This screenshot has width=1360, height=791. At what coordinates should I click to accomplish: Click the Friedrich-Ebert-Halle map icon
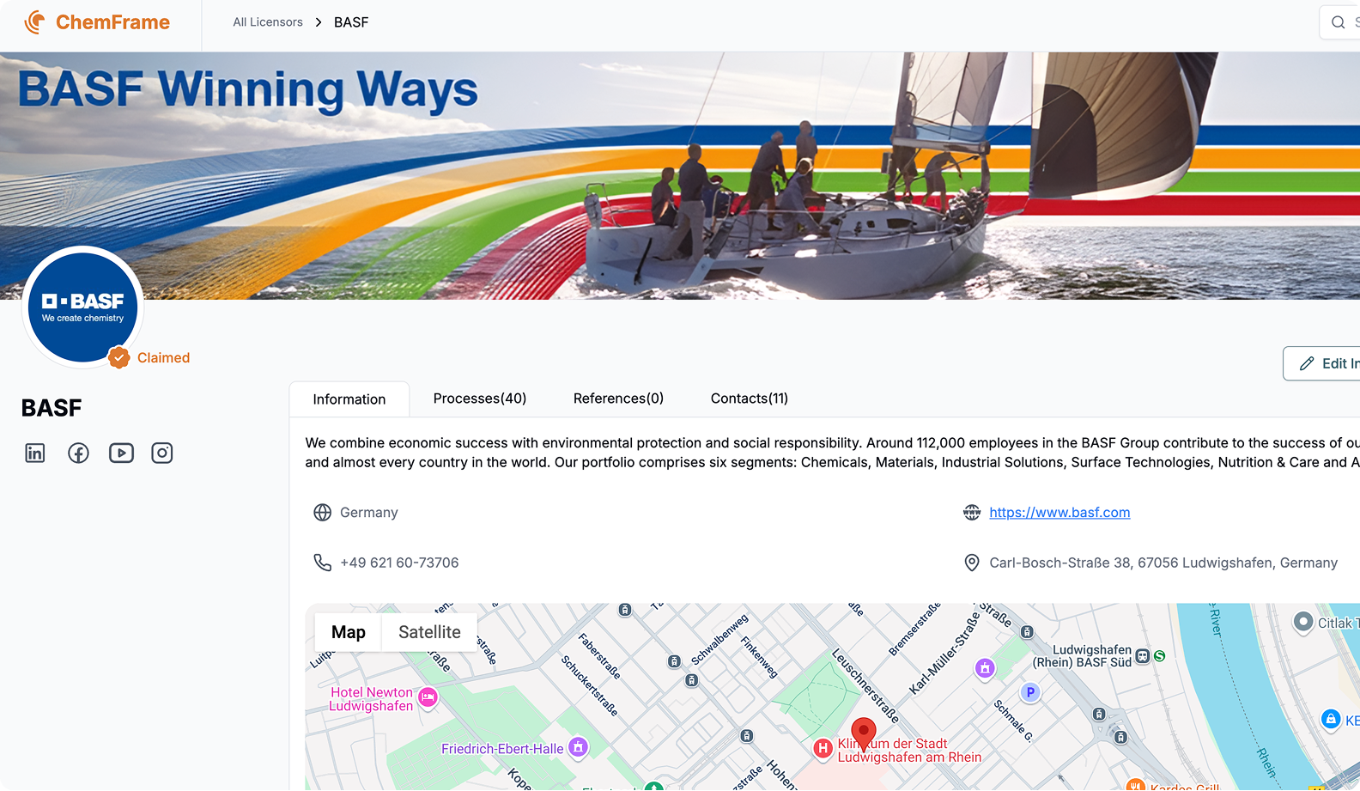click(x=579, y=747)
